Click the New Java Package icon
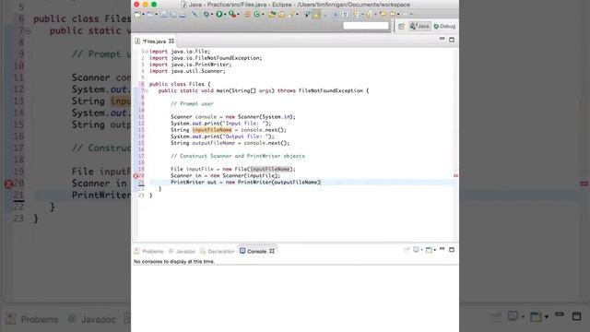Screen dimensions: 590x332 click(x=247, y=15)
